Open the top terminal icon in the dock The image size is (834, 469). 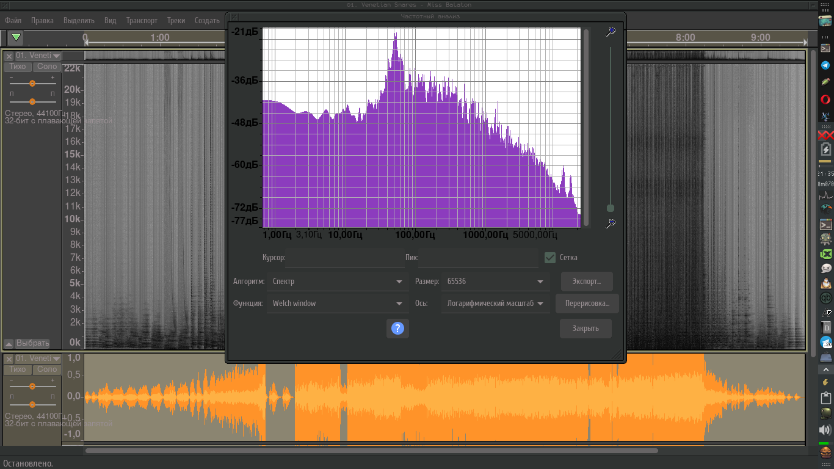point(825,48)
